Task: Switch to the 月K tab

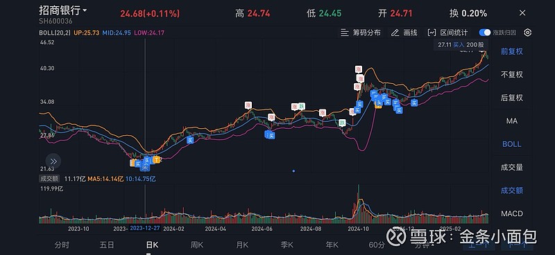Action: click(x=242, y=245)
